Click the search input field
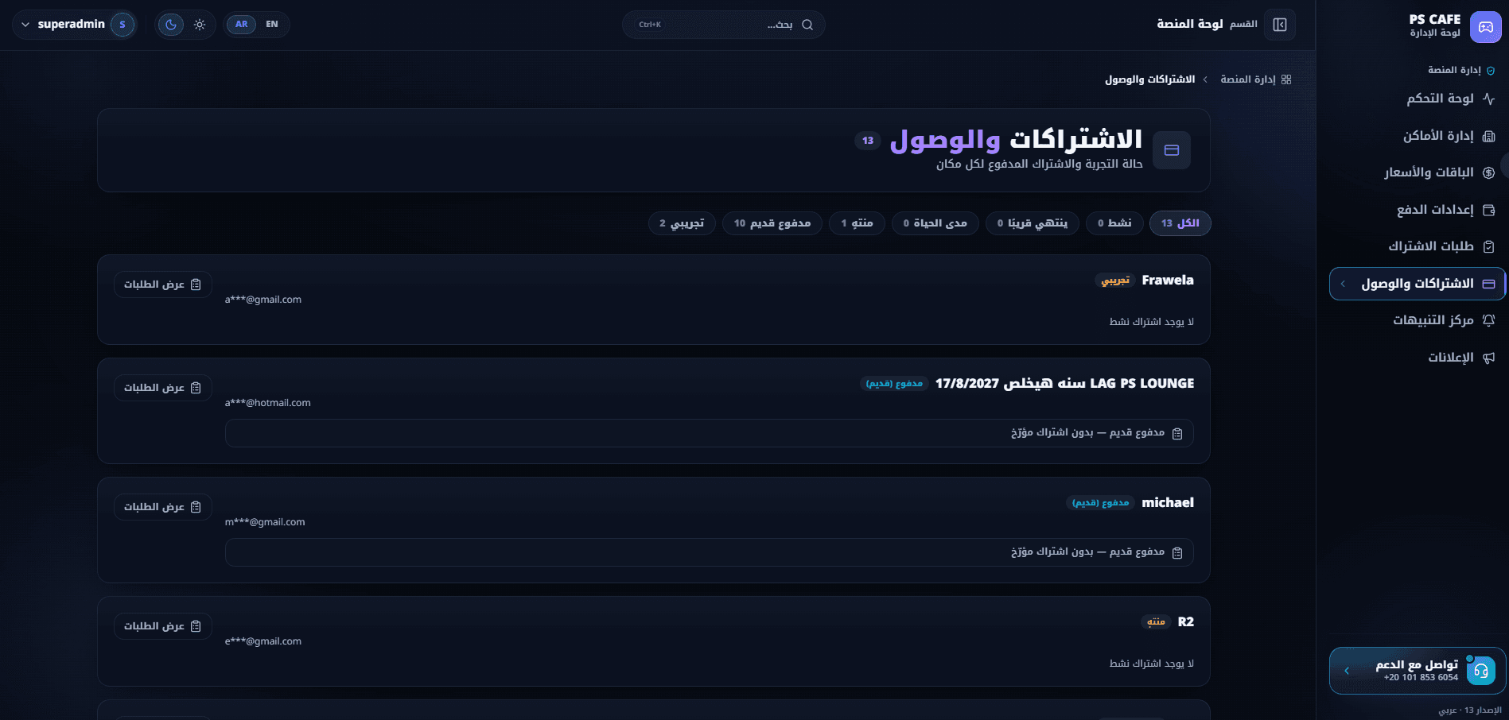The image size is (1509, 720). point(723,25)
